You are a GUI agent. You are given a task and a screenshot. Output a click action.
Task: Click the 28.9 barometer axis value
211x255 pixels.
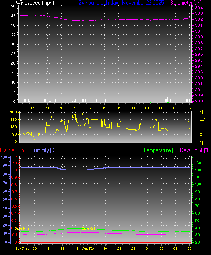pos(199,95)
